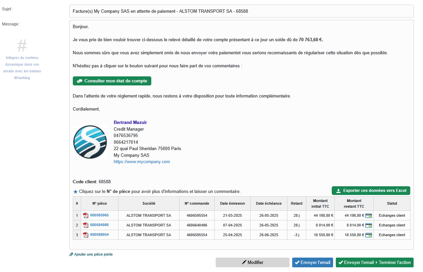The height and width of the screenshot is (272, 423).
Task: Open PDF icon for invoice 600588954
Action: pyautogui.click(x=86, y=235)
